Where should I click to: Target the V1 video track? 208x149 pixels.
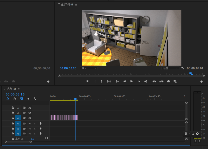[x=18, y=118]
